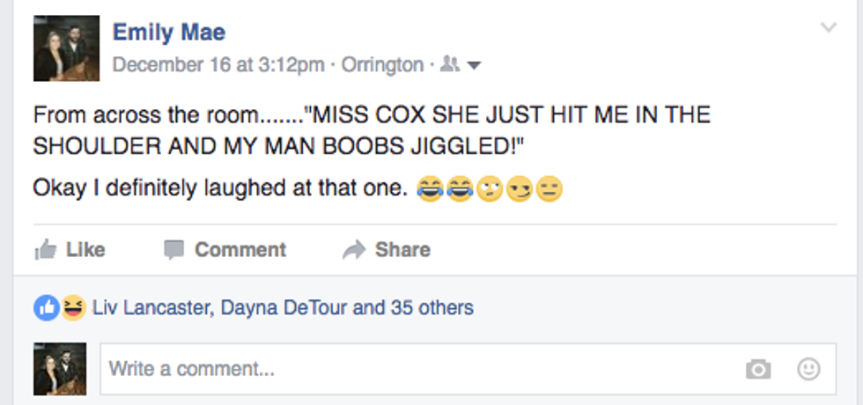Viewport: 863px width, 405px height.
Task: Click the December 16 timestamp link
Action: [x=218, y=65]
